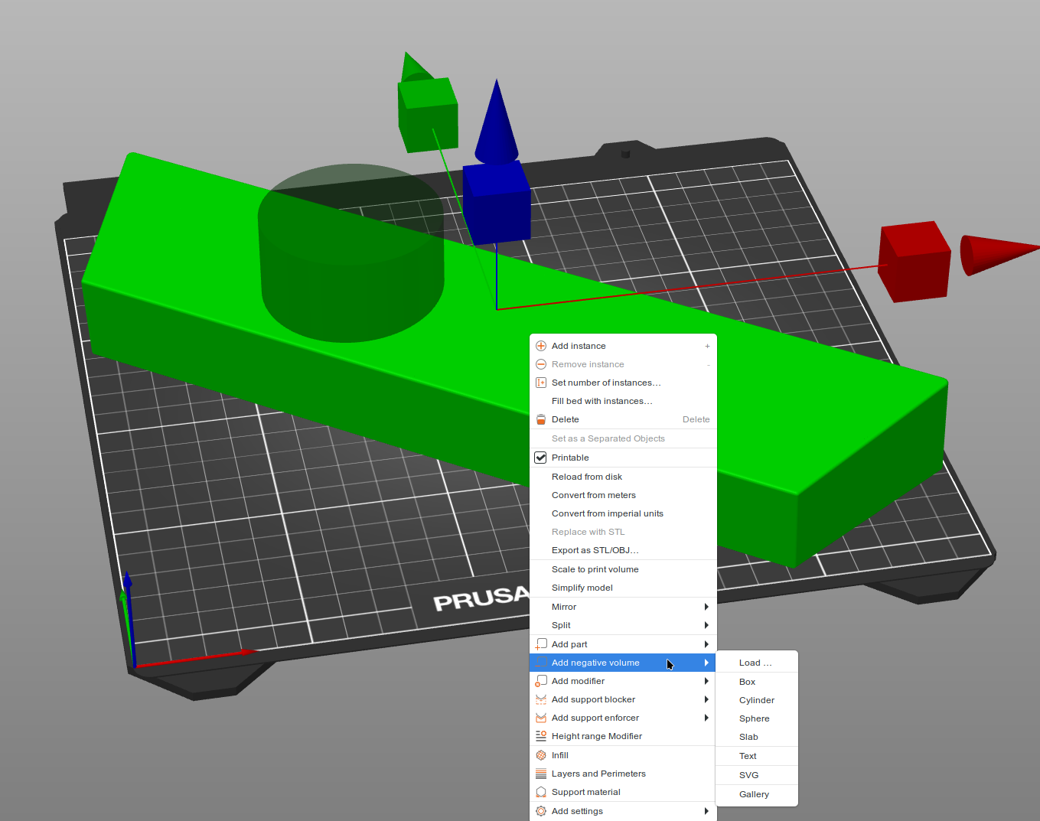Choose Convert from meters

pos(623,495)
